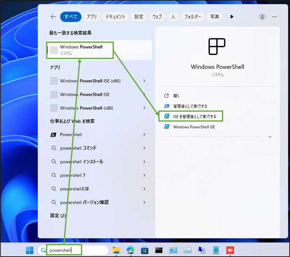Select Windows PowerShell ISE (x86) app result

(90, 81)
